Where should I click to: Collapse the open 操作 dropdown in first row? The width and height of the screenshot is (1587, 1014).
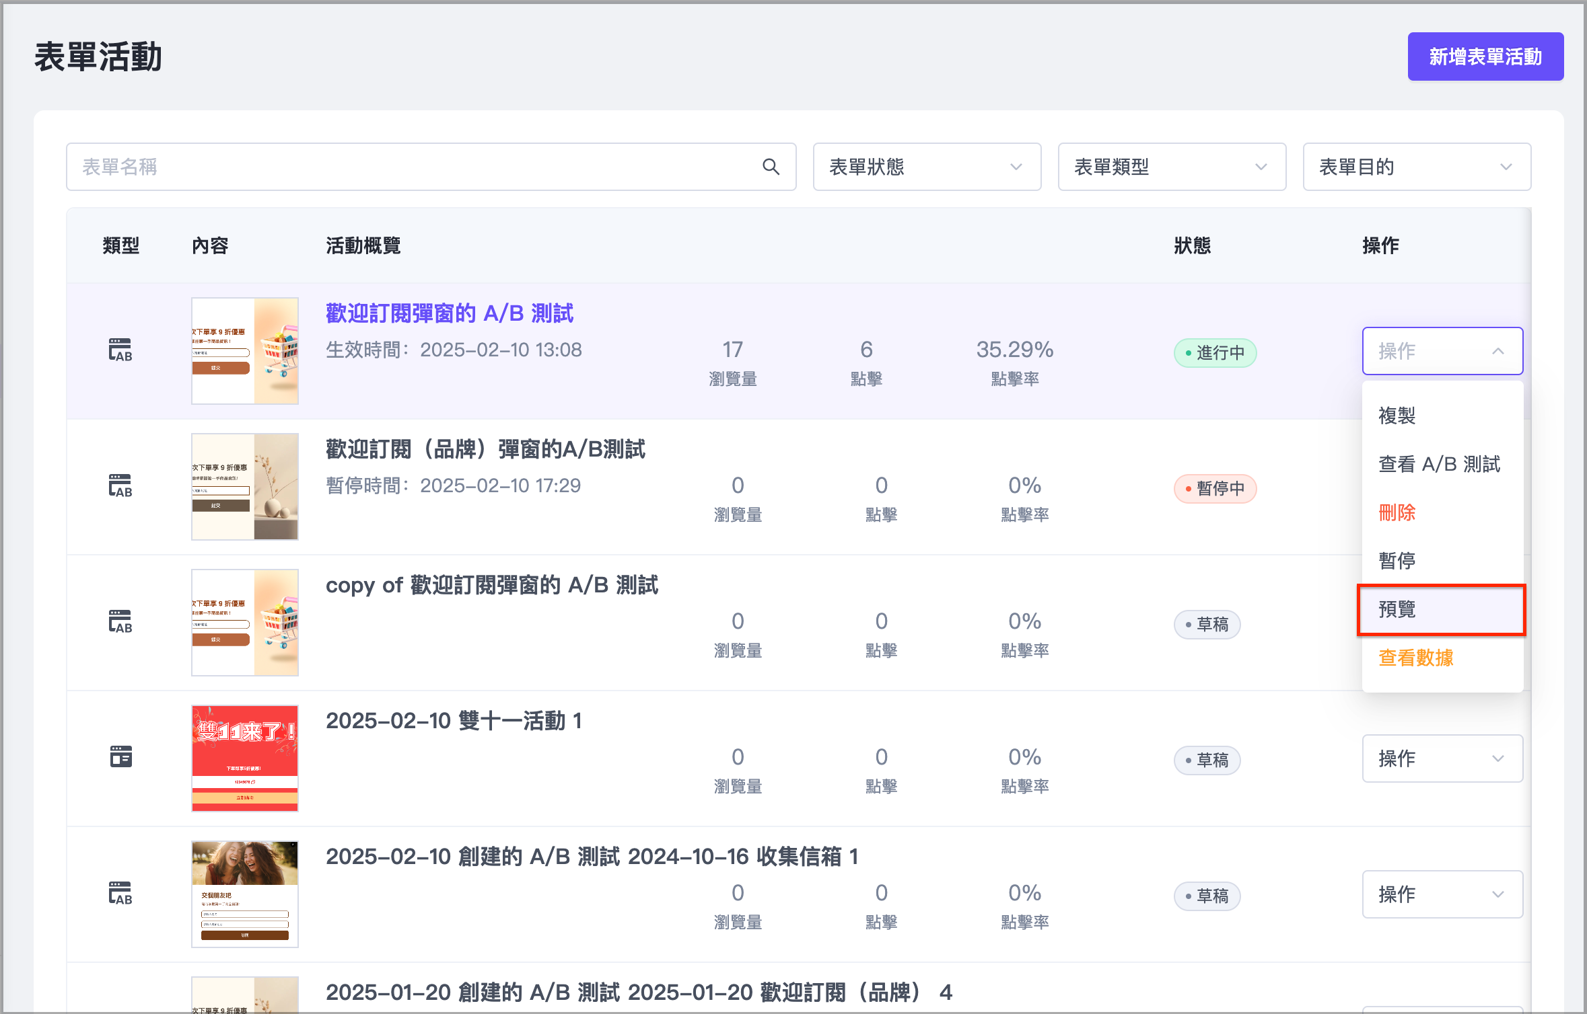coord(1442,351)
